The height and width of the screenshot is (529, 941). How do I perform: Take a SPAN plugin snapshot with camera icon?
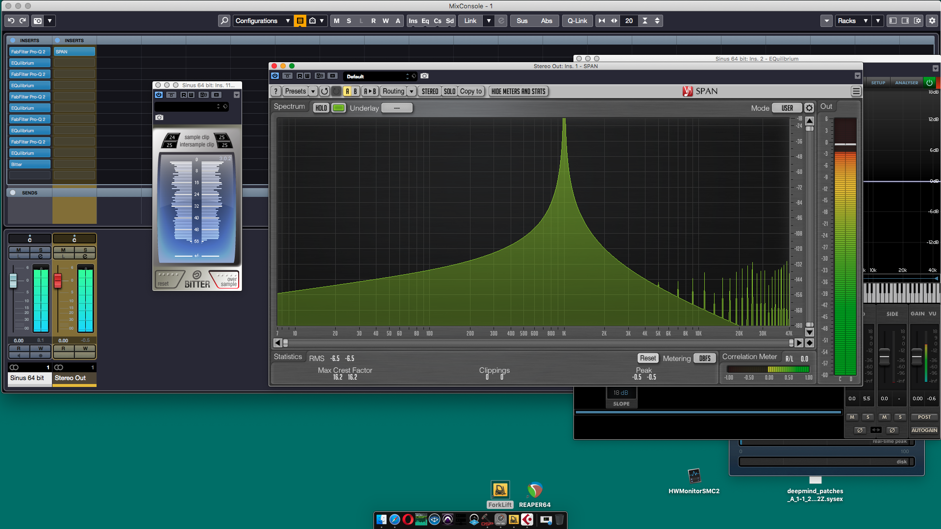click(x=424, y=76)
